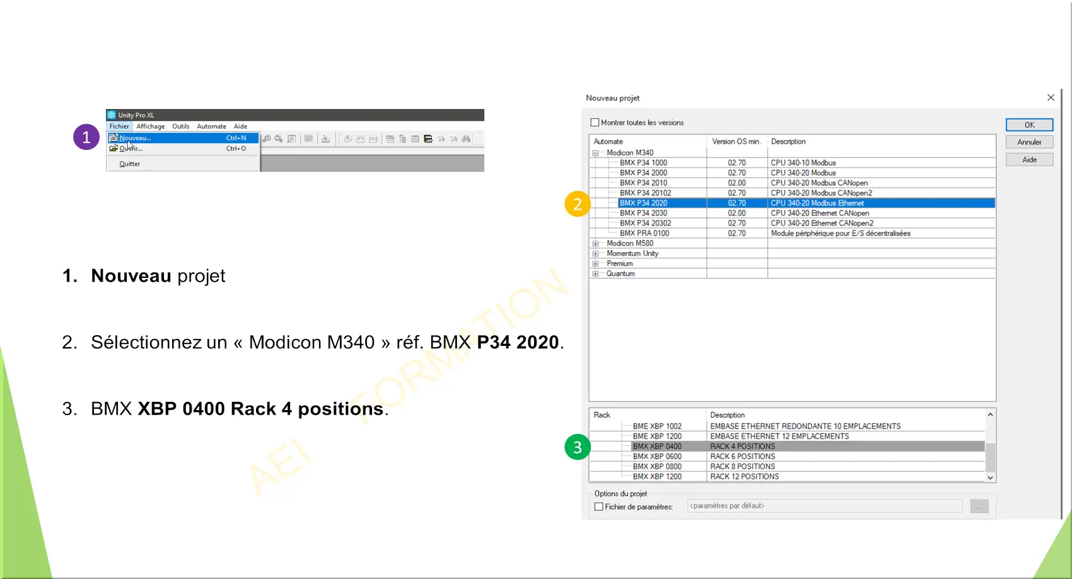This screenshot has width=1072, height=579.
Task: Select BMX P34 2000 processor
Action: 643,173
